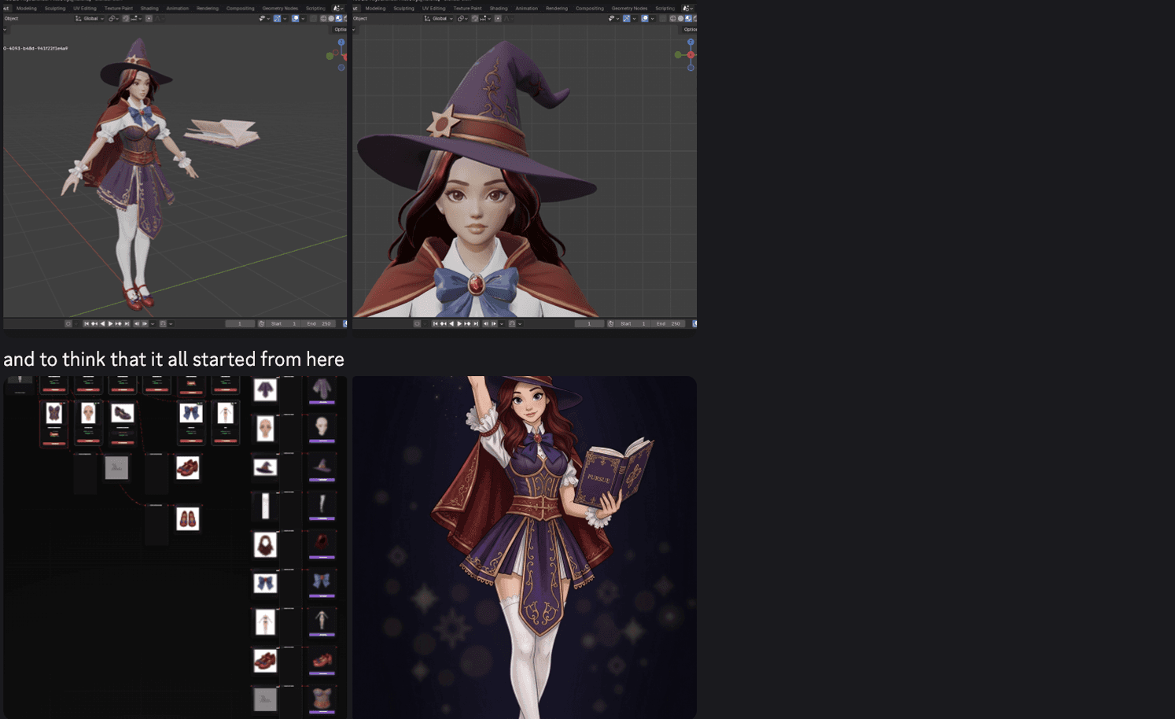Open Geometry Nodes workspace tab in right window
This screenshot has width=1175, height=719.
[x=629, y=9]
